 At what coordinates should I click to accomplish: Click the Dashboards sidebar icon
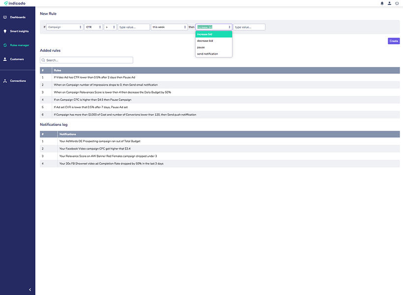click(5, 17)
